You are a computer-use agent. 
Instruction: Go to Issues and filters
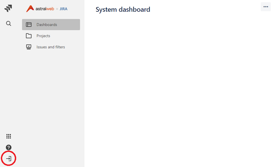click(x=51, y=47)
